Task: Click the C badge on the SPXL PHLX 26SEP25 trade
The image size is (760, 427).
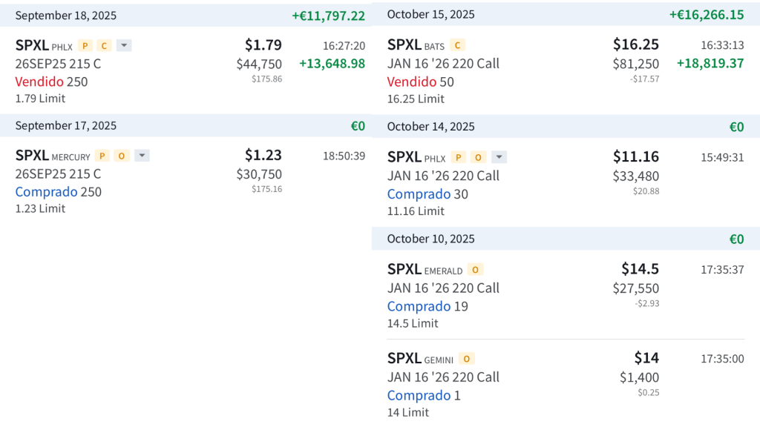Action: [104, 45]
